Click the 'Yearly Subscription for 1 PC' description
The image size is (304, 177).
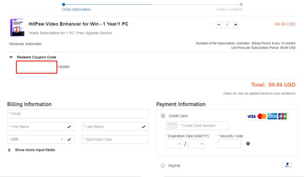click(x=70, y=33)
